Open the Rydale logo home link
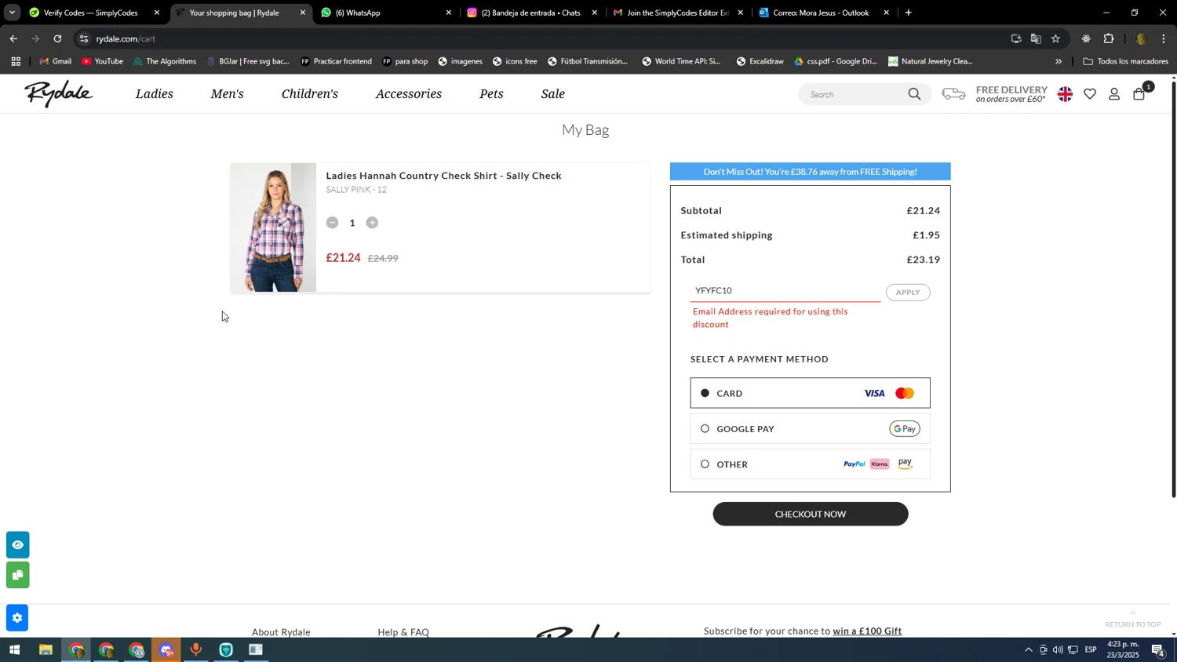The width and height of the screenshot is (1177, 662). (59, 93)
